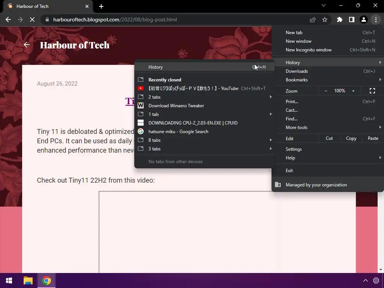This screenshot has width=384, height=288.
Task: Open the Windows Start button
Action: [9, 280]
